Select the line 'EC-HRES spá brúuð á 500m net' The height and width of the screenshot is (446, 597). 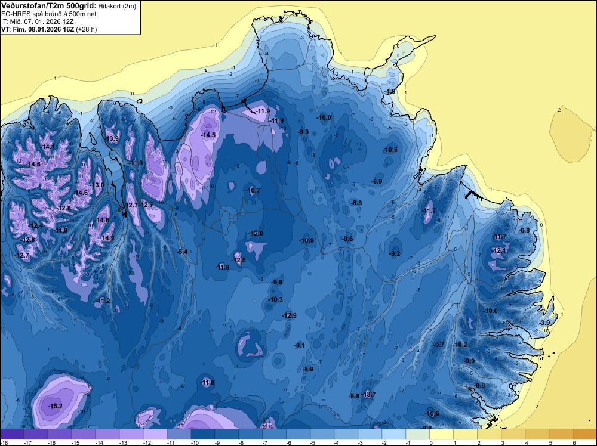tap(49, 14)
